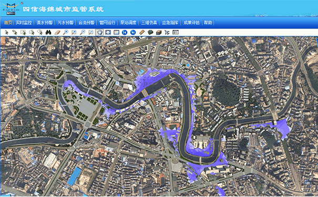Viewport: 318px width, 197px height.
Task: Click the 帮助 menu item
Action: 208,23
